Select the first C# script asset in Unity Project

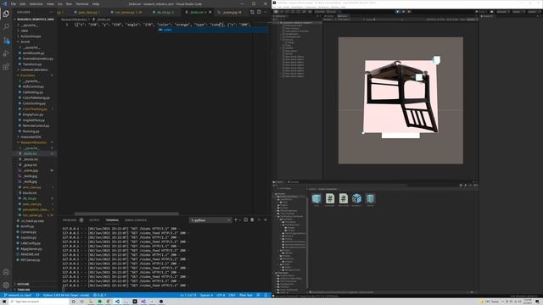point(330,200)
